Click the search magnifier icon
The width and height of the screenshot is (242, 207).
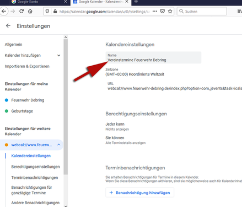[181, 11]
